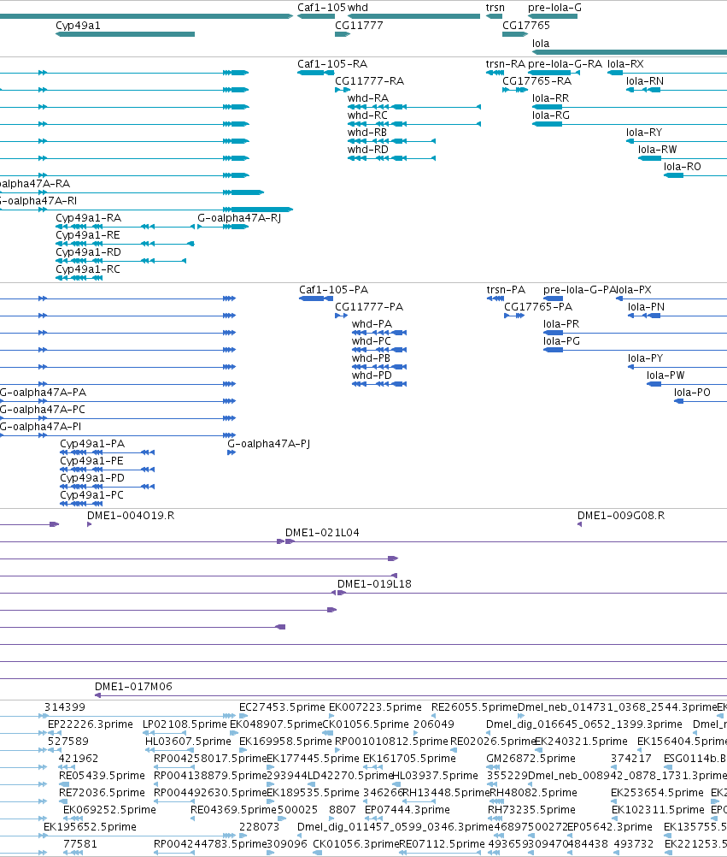Select transcript Caf1-105-RA
Image resolution: width=727 pixels, height=857 pixels.
pyautogui.click(x=316, y=73)
